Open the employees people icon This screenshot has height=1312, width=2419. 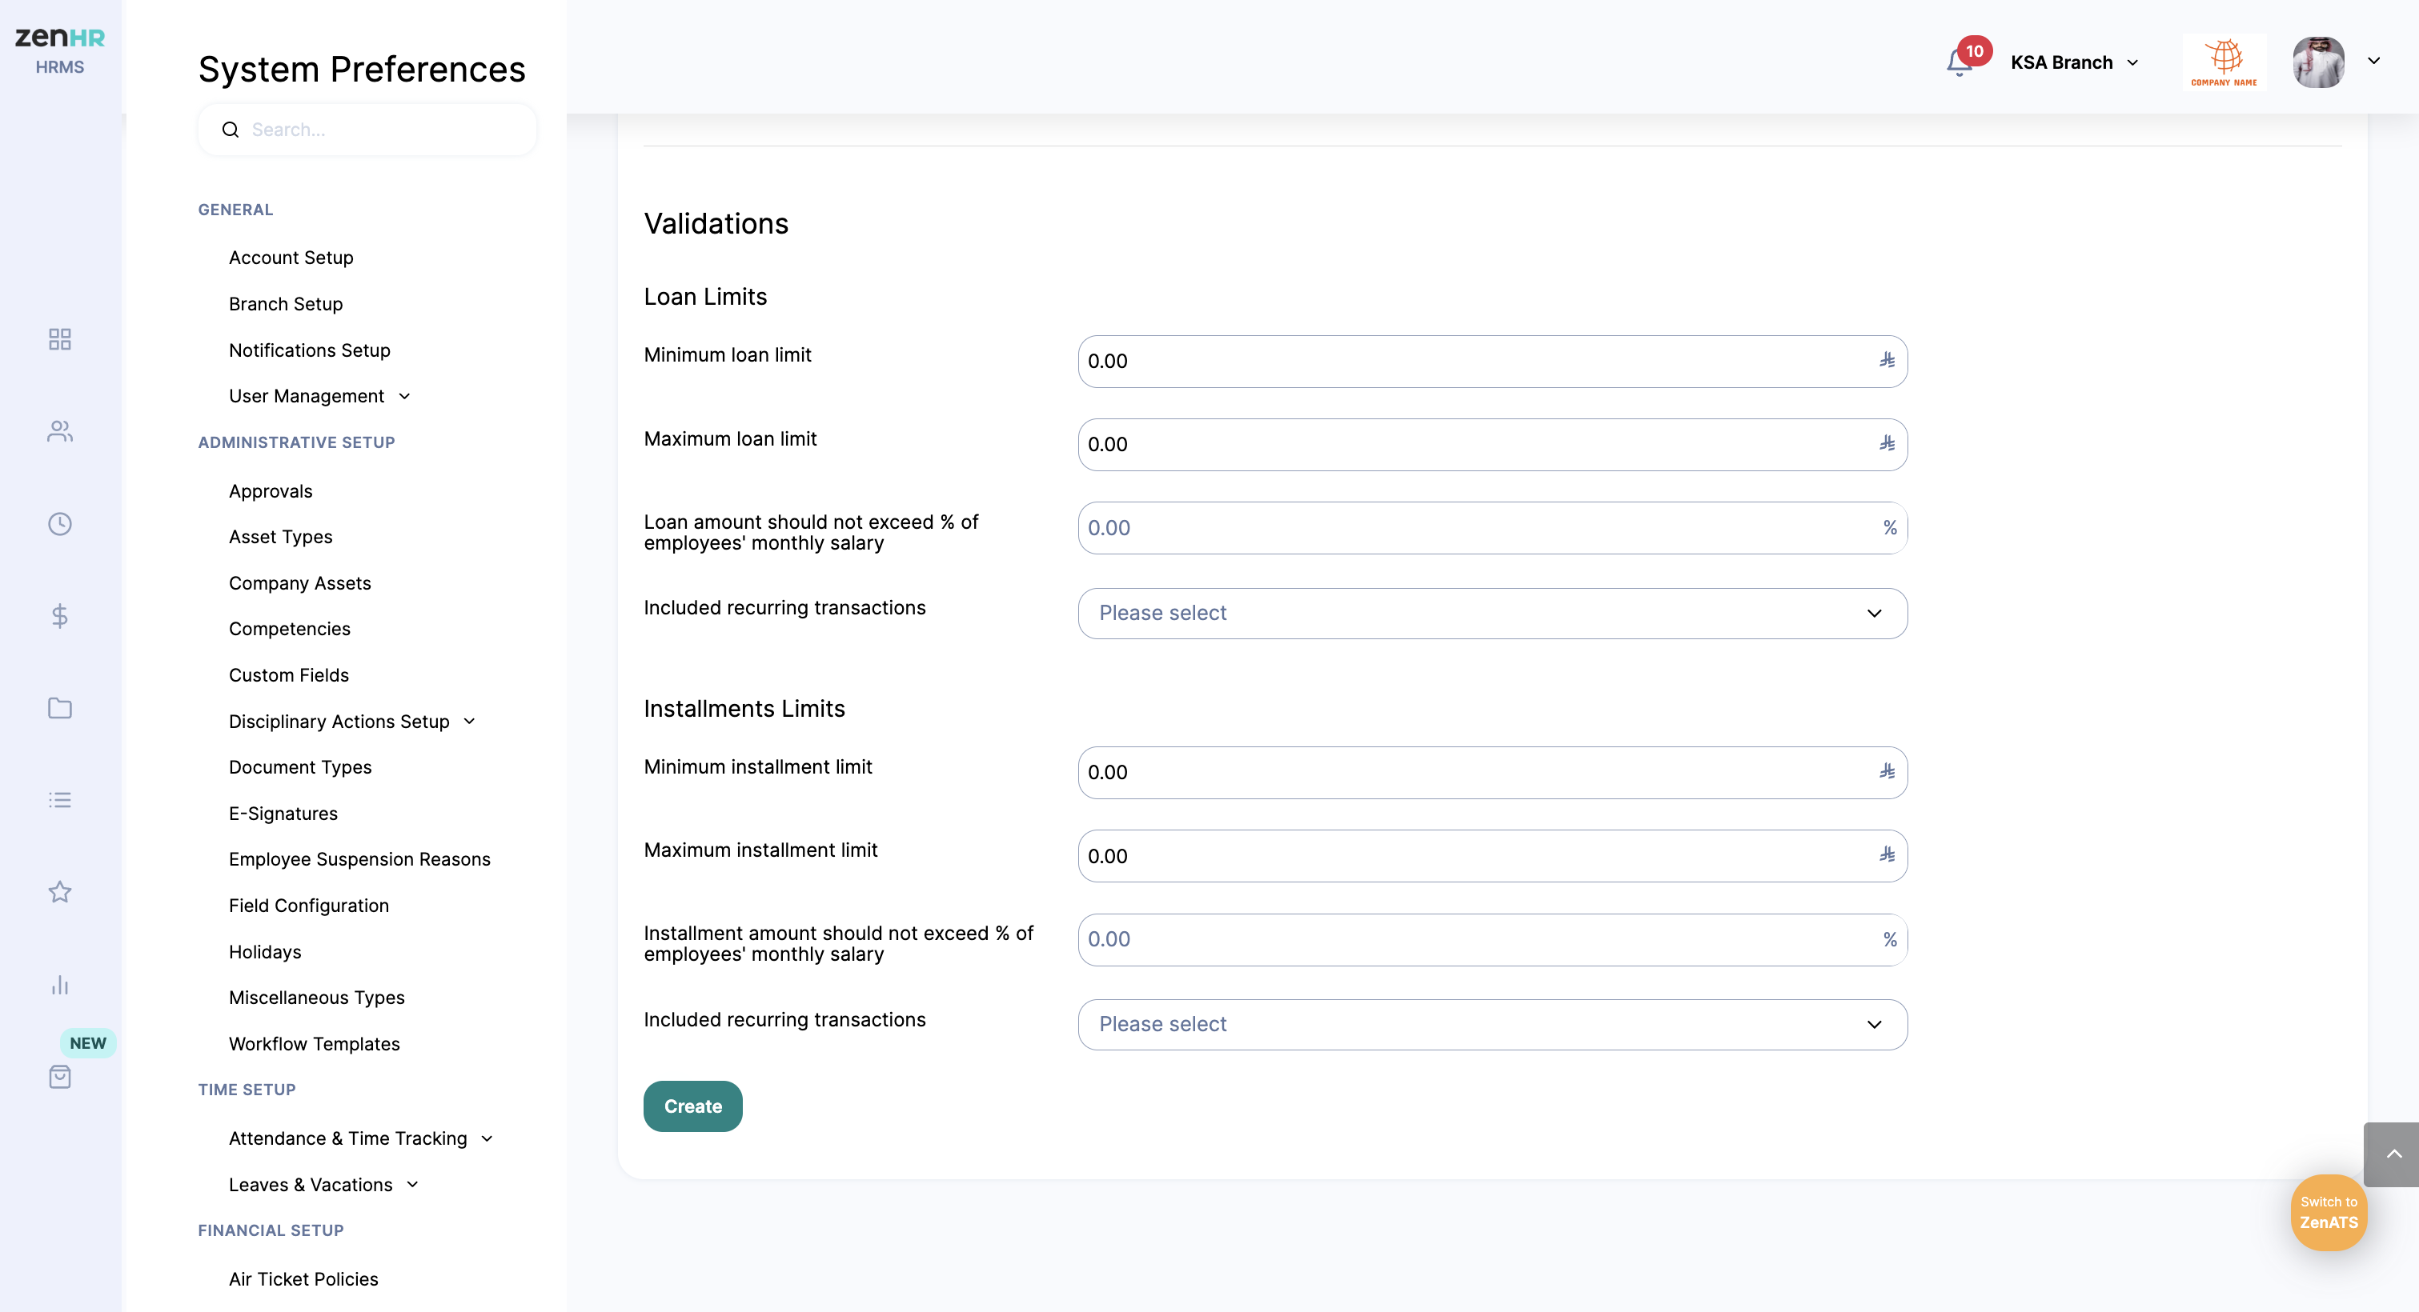[60, 430]
